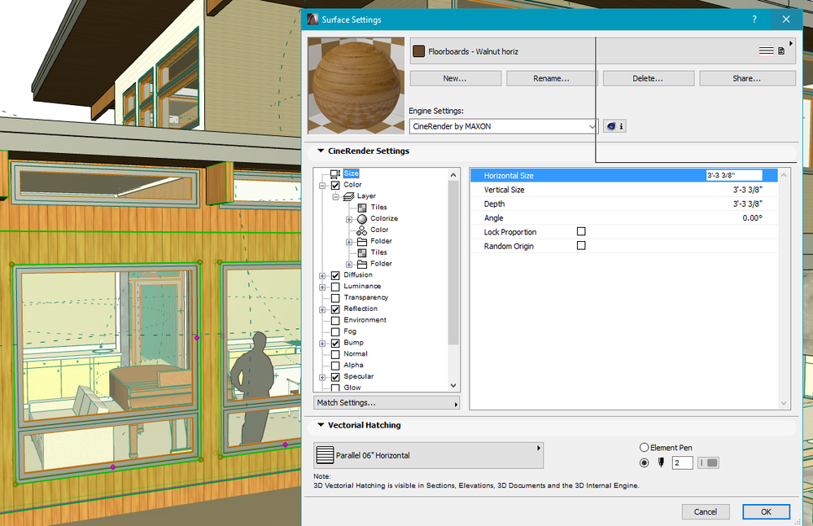Click the surface list lines icon
The width and height of the screenshot is (813, 526).
(766, 50)
